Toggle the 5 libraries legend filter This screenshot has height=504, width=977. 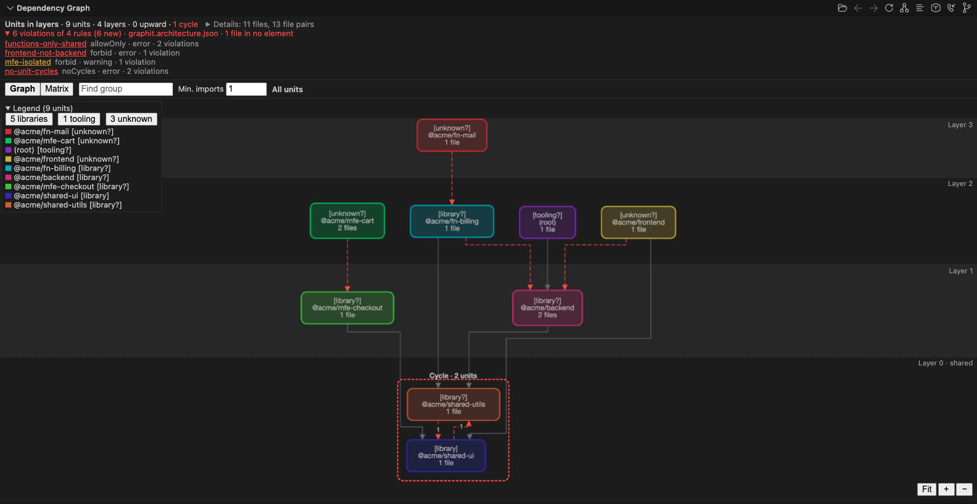(29, 119)
